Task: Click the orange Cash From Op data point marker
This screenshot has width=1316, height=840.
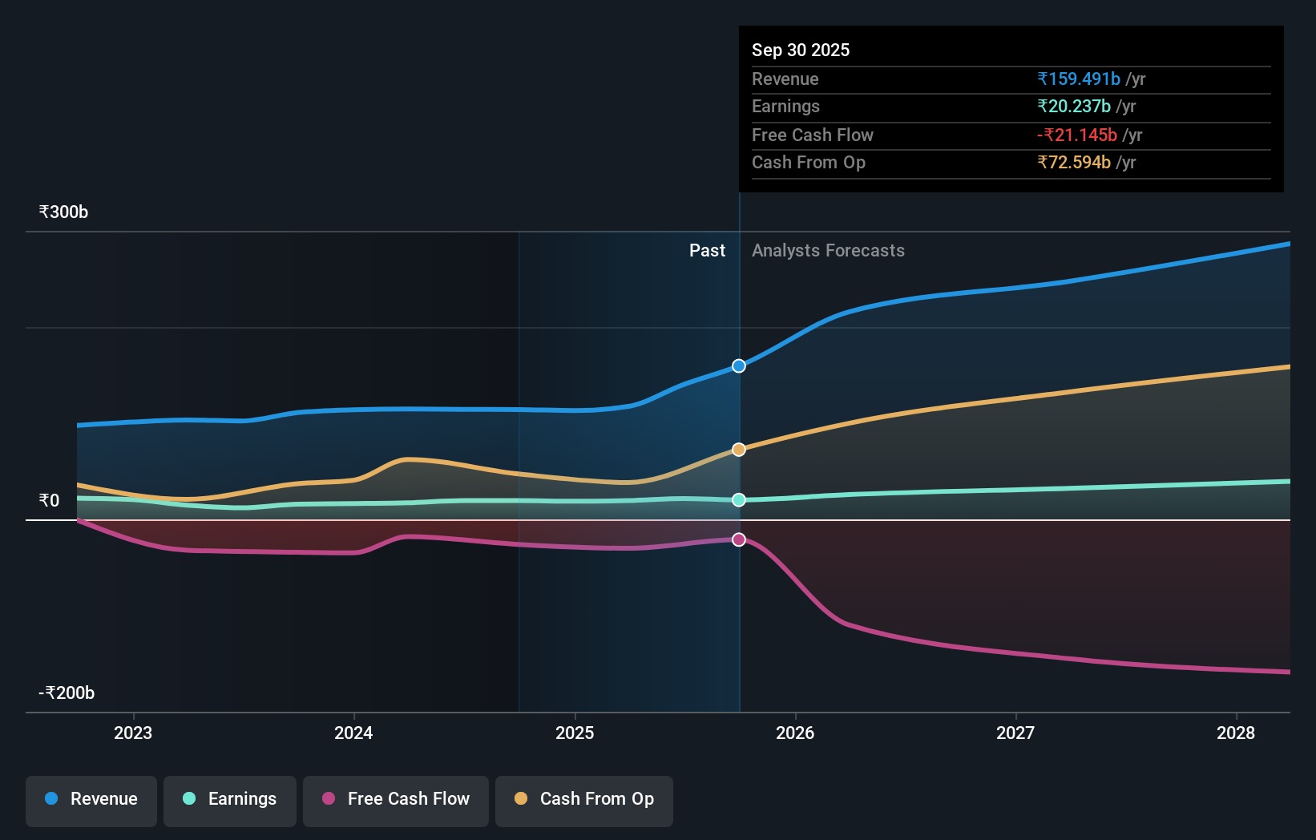Action: tap(738, 449)
